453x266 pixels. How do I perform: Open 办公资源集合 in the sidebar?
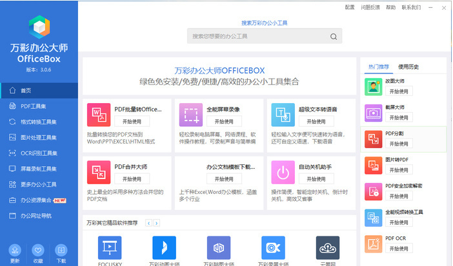click(39, 200)
